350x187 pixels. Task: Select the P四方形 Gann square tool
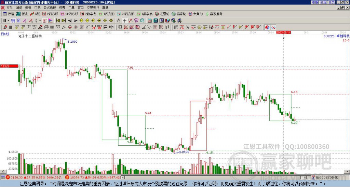pos(51,14)
